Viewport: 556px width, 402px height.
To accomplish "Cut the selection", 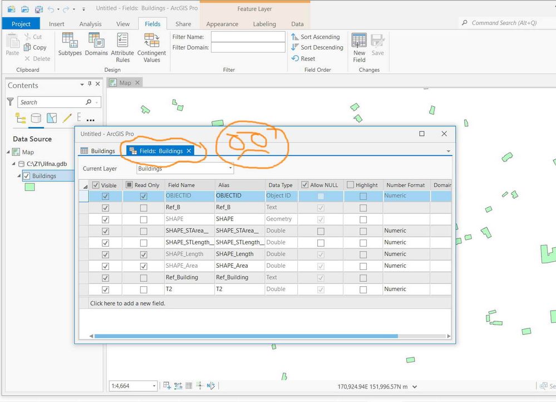I will tap(33, 37).
